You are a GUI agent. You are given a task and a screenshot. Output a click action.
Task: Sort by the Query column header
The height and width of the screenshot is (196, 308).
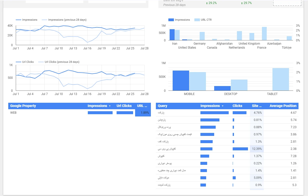click(163, 106)
